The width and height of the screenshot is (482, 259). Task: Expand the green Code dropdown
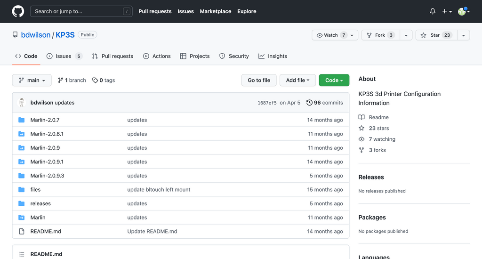click(334, 81)
